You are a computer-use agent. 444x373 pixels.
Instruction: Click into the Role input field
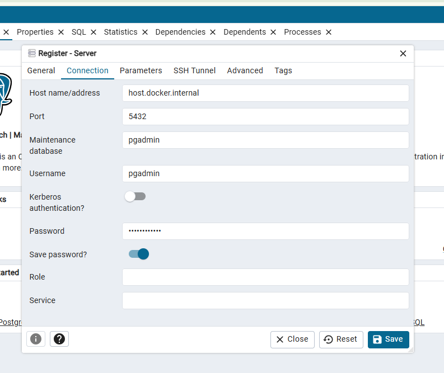[x=265, y=277]
